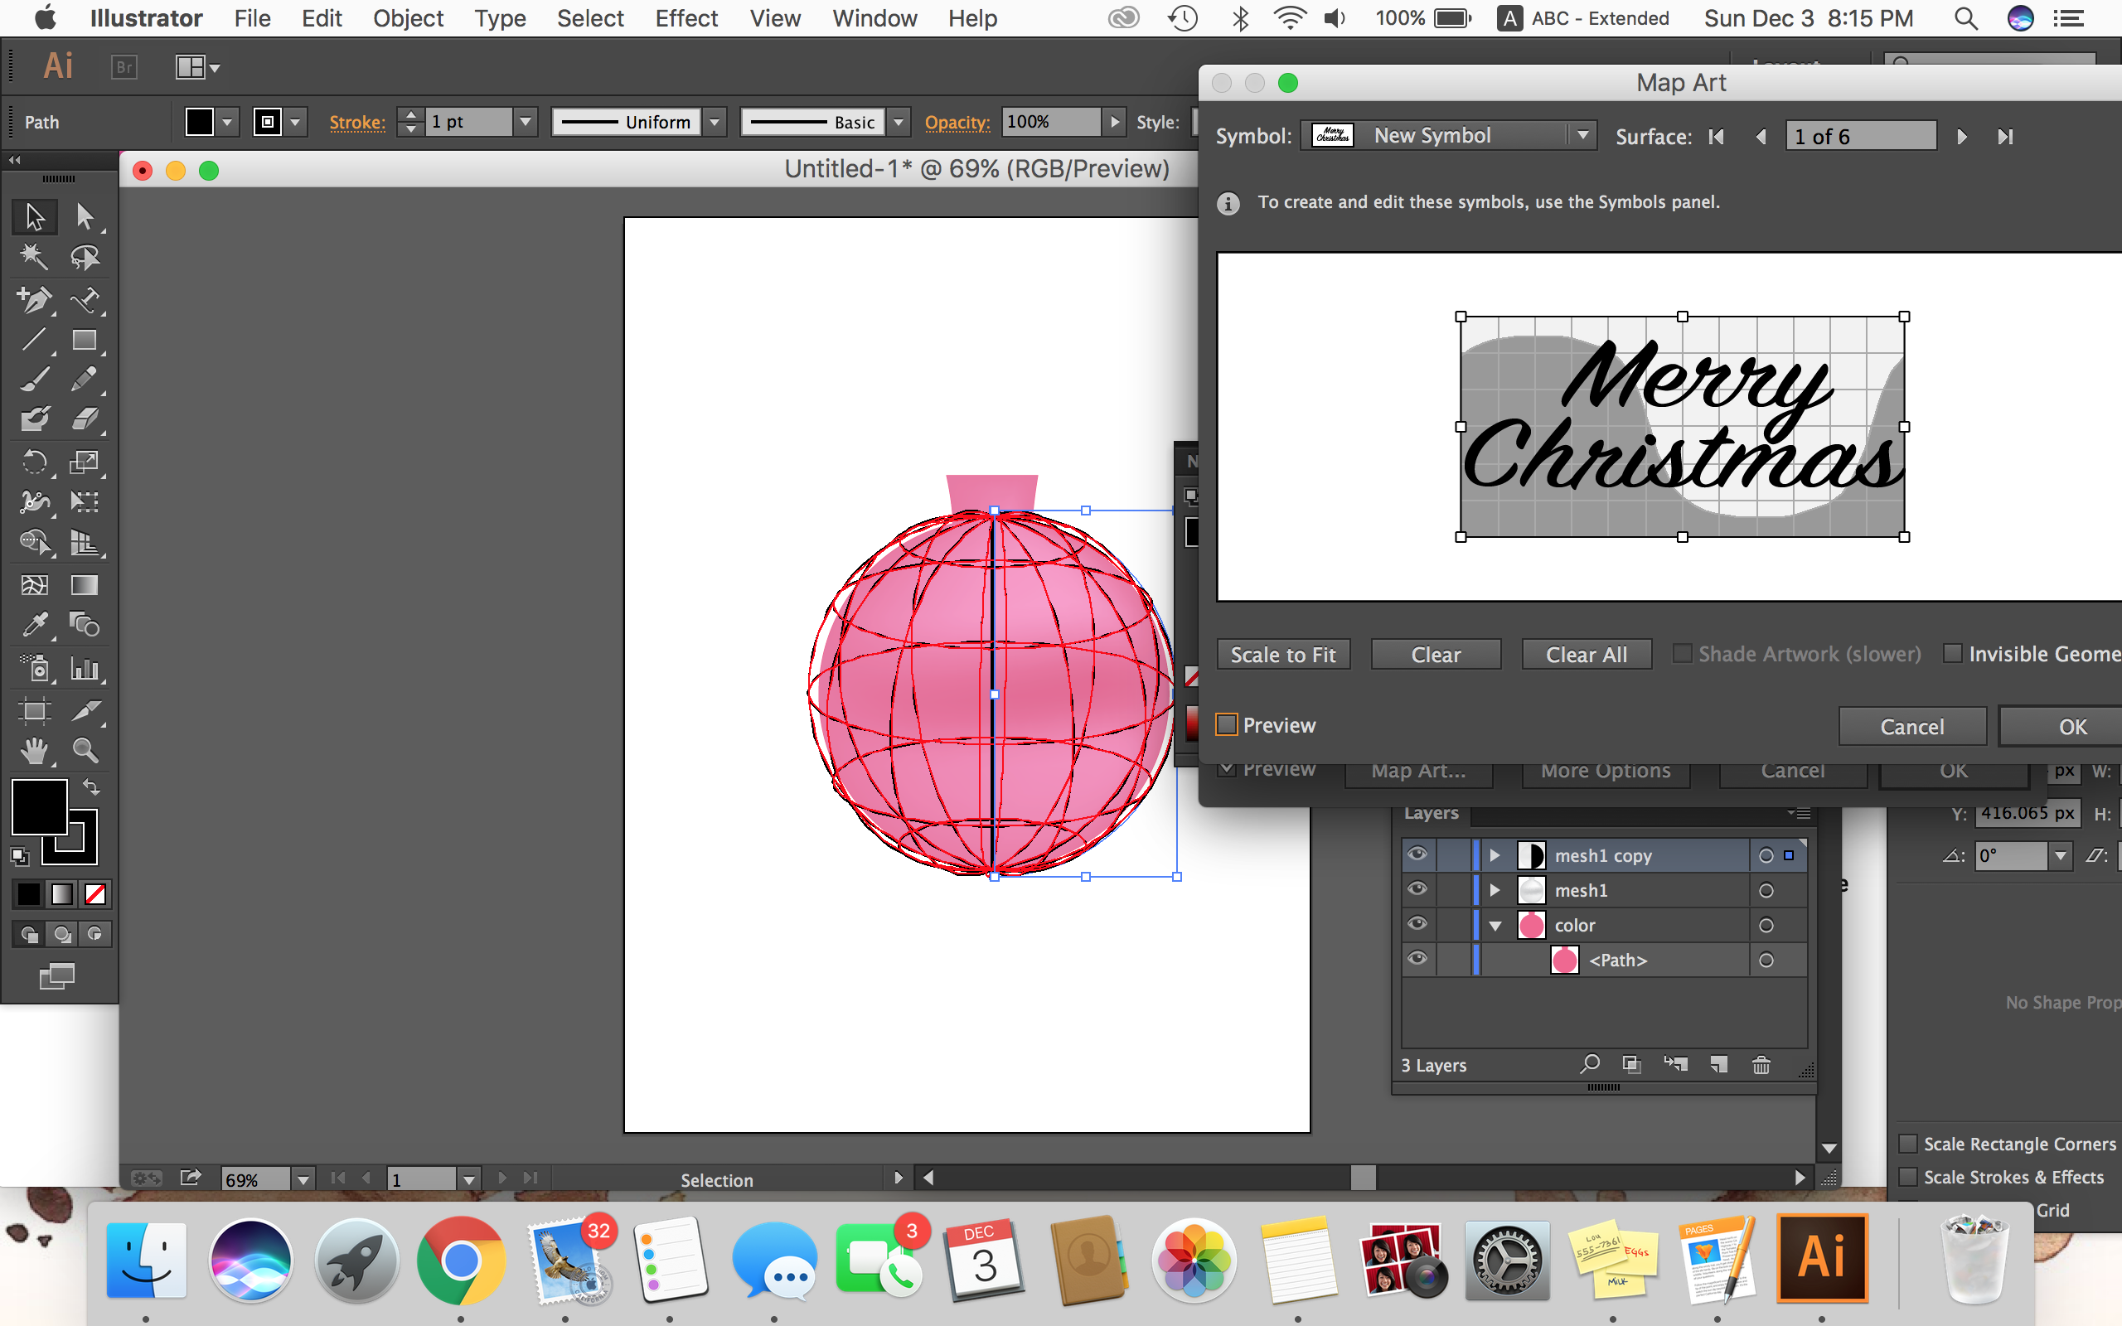Select the Hand tool

coord(34,750)
